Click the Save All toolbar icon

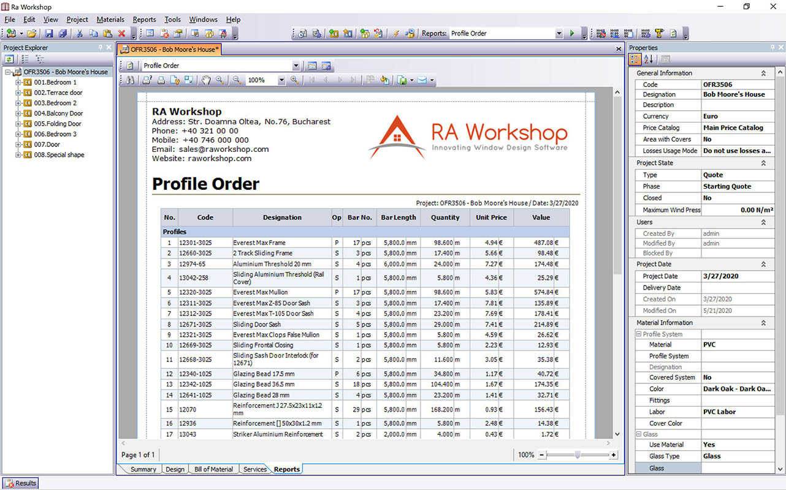(63, 34)
